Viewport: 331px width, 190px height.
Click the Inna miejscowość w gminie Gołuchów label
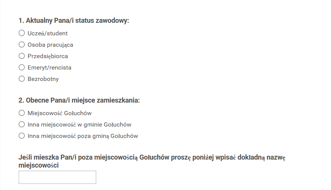(80, 124)
